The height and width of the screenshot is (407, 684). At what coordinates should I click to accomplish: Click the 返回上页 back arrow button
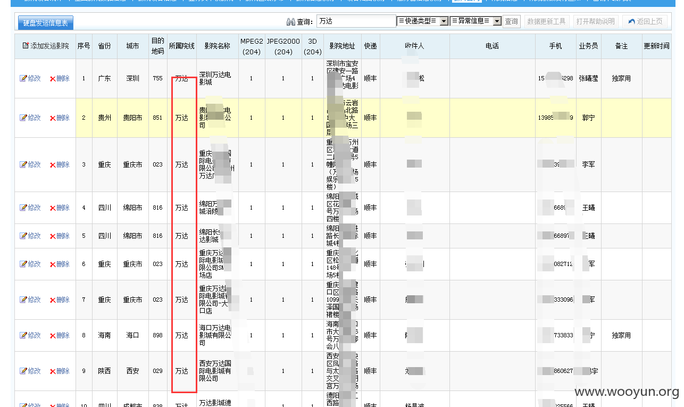(x=645, y=22)
